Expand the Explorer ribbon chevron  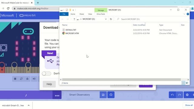pyautogui.click(x=184, y=14)
